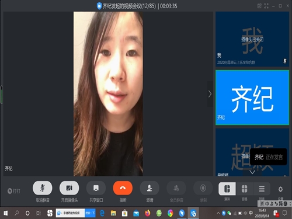Hang up with the red 挂断 button
The image size is (292, 219).
coord(123,188)
